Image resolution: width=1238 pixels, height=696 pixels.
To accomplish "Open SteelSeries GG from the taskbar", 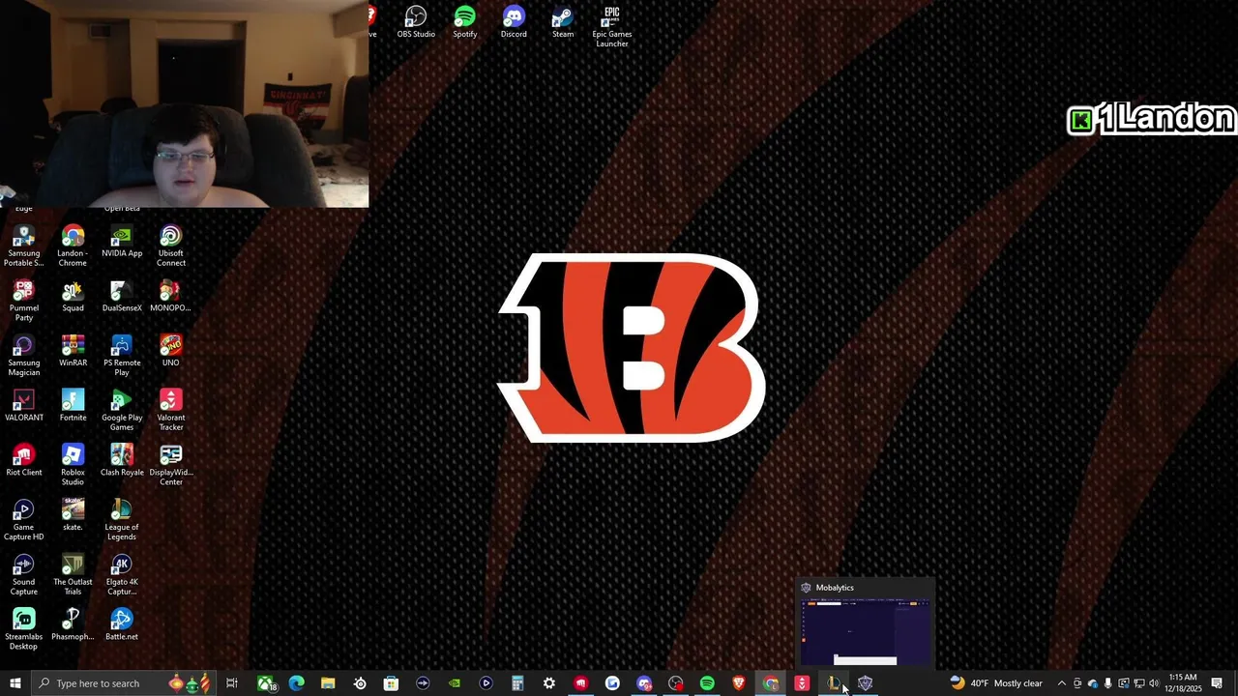I will (360, 683).
